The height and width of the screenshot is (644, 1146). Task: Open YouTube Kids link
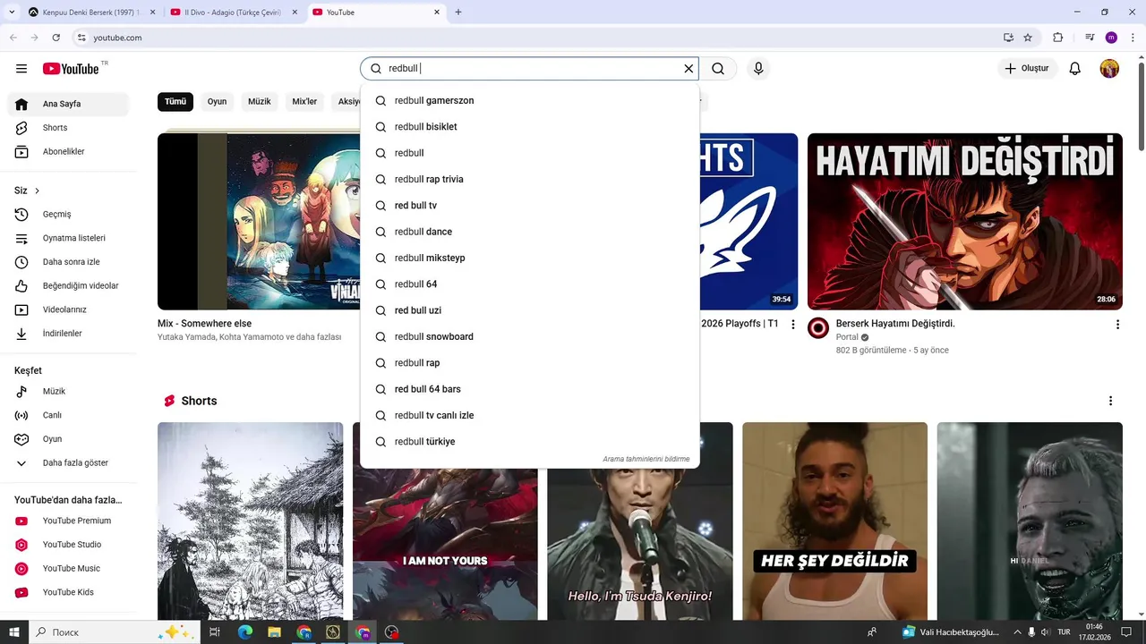pos(68,592)
